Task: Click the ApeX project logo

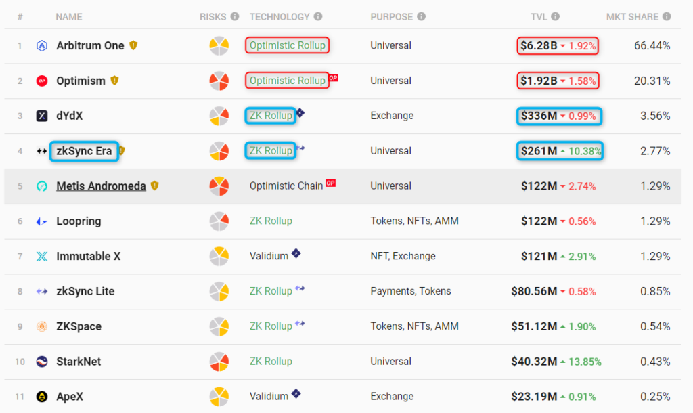Action: [x=41, y=397]
